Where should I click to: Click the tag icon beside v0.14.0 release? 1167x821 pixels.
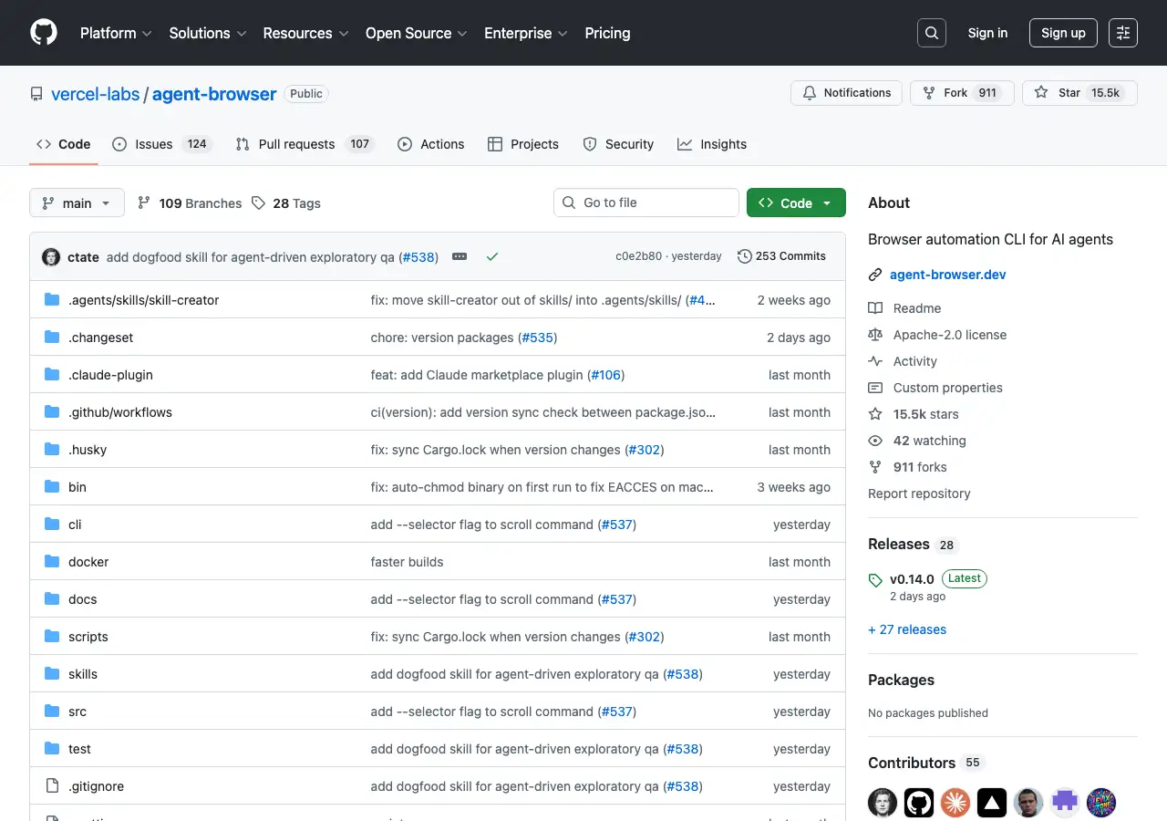coord(877,578)
